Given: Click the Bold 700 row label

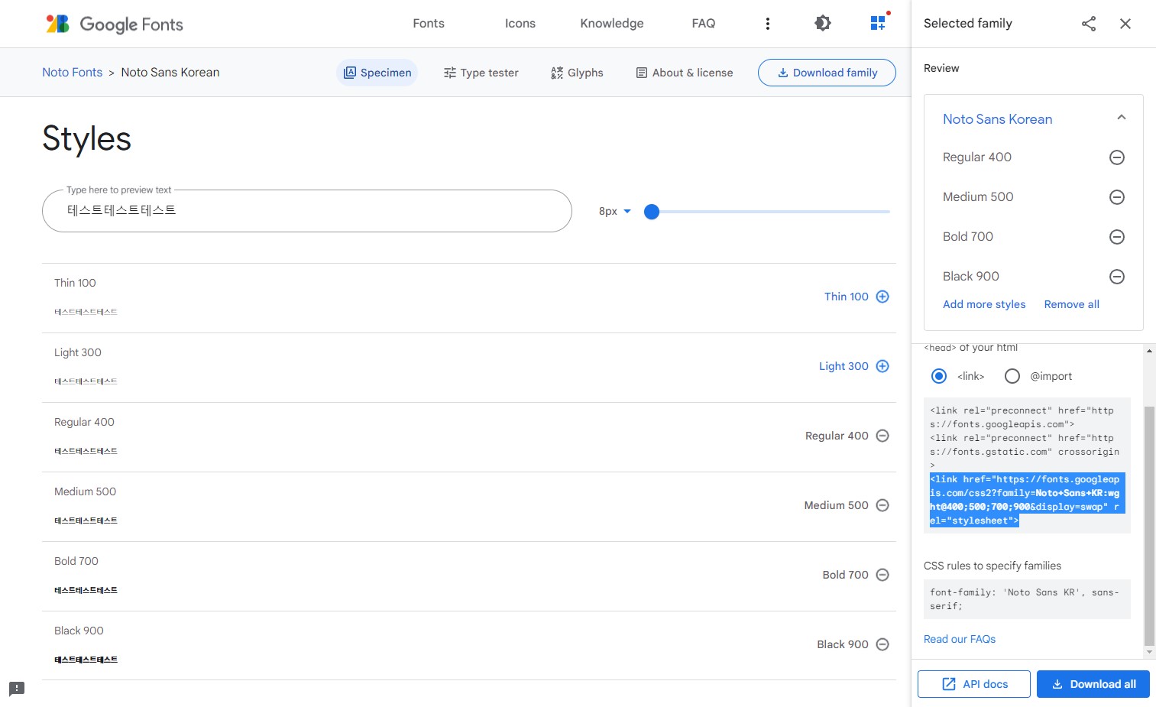Looking at the screenshot, I should 76,561.
